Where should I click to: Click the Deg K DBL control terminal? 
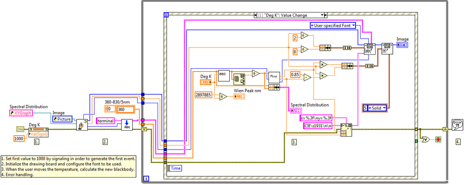pos(206,82)
